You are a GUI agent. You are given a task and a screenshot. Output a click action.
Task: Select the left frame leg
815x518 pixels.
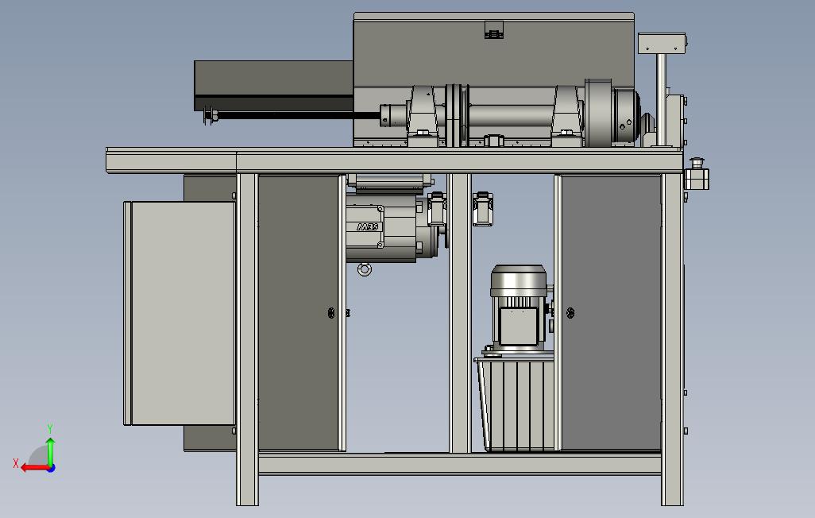(247, 339)
